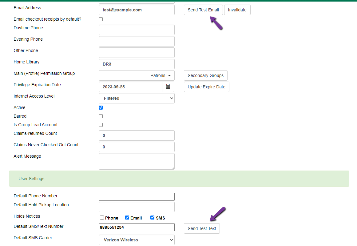Screen dimensions: 357x246
Task: Click the Default Hold Pickup Location field
Action: (137, 207)
